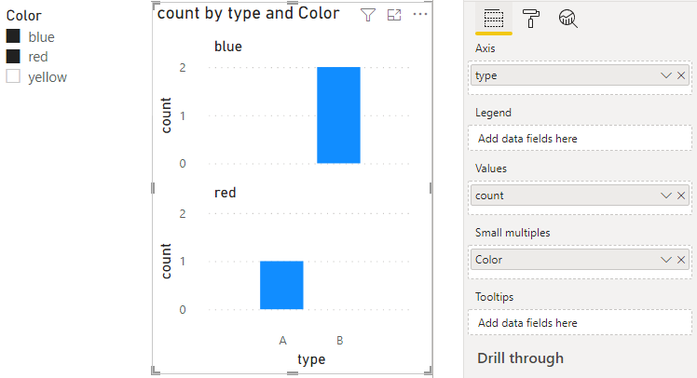Screen dimensions: 697x378
Task: Click the 'Legend' section label
Action: coord(493,113)
